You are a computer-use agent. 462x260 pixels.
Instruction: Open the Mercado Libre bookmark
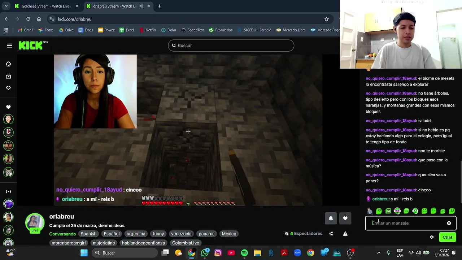[x=291, y=30]
